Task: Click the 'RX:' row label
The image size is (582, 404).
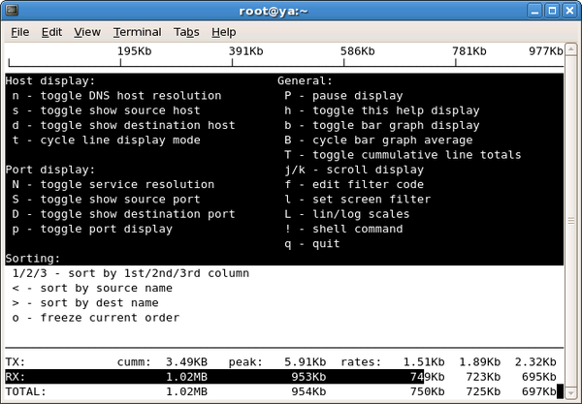Action: tap(16, 377)
